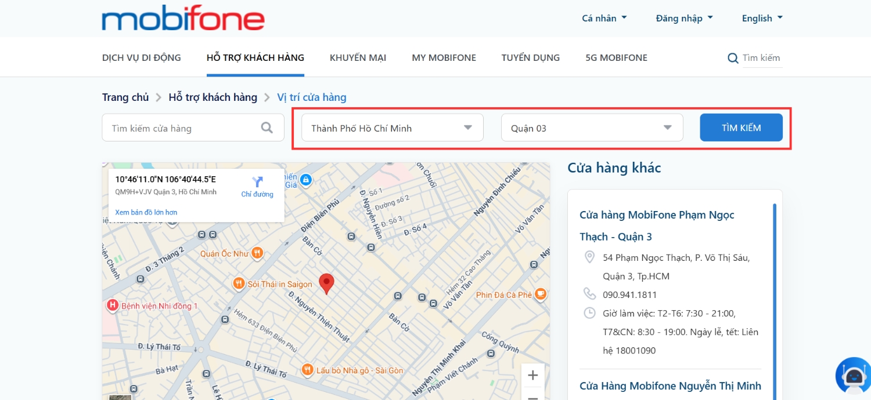Open the My MobiFone menu item
871x400 pixels.
pos(444,57)
